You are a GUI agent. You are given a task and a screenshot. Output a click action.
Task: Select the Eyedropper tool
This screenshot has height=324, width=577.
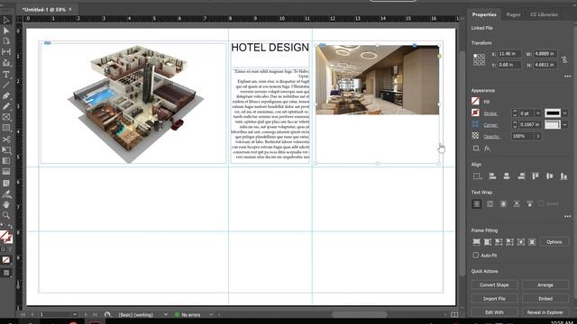(6, 193)
